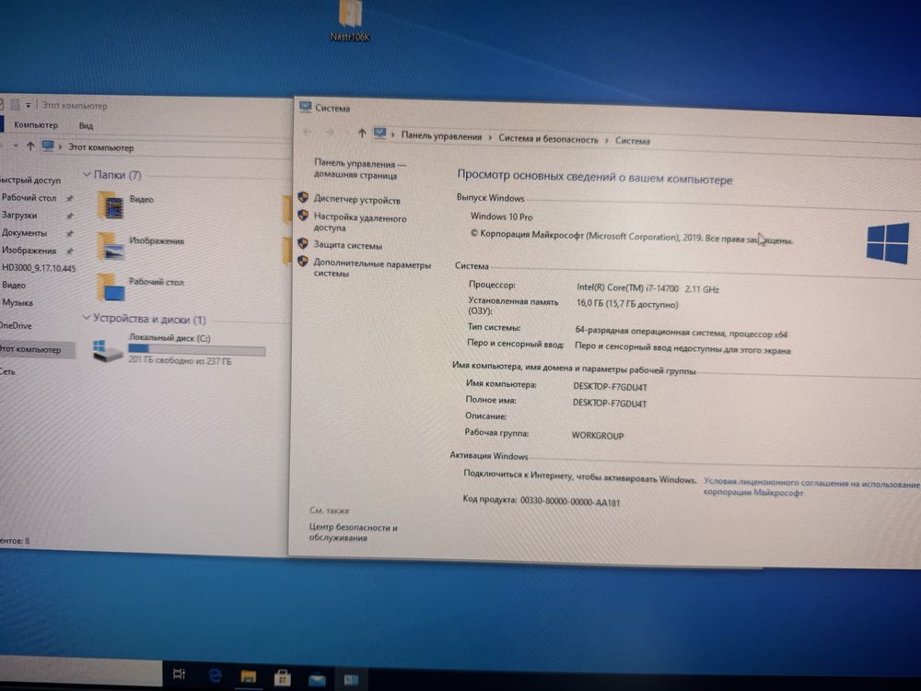Click Система breadcrumb item
The image size is (921, 691).
pyautogui.click(x=632, y=141)
